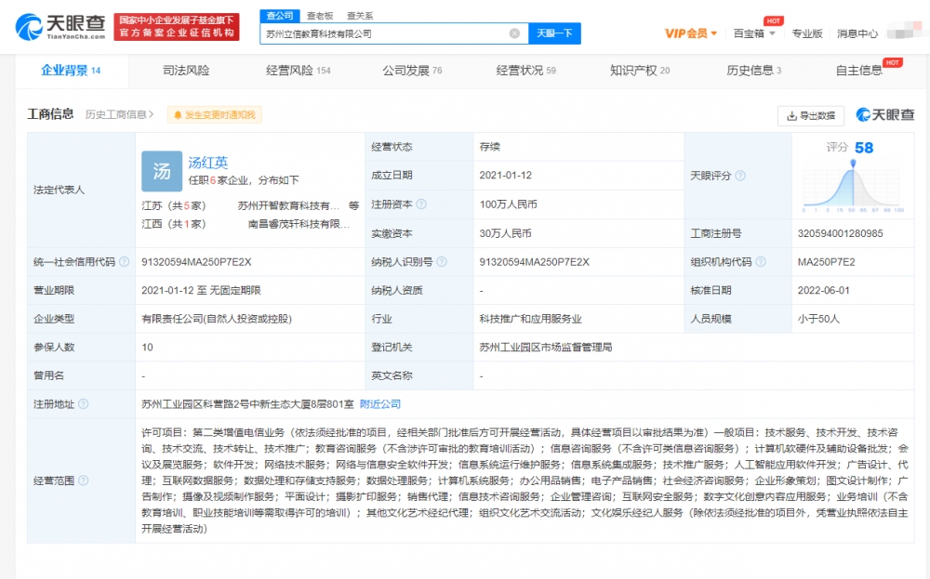930x579 pixels.
Task: Click the TianYanCha logo at top left
Action: coord(60,27)
